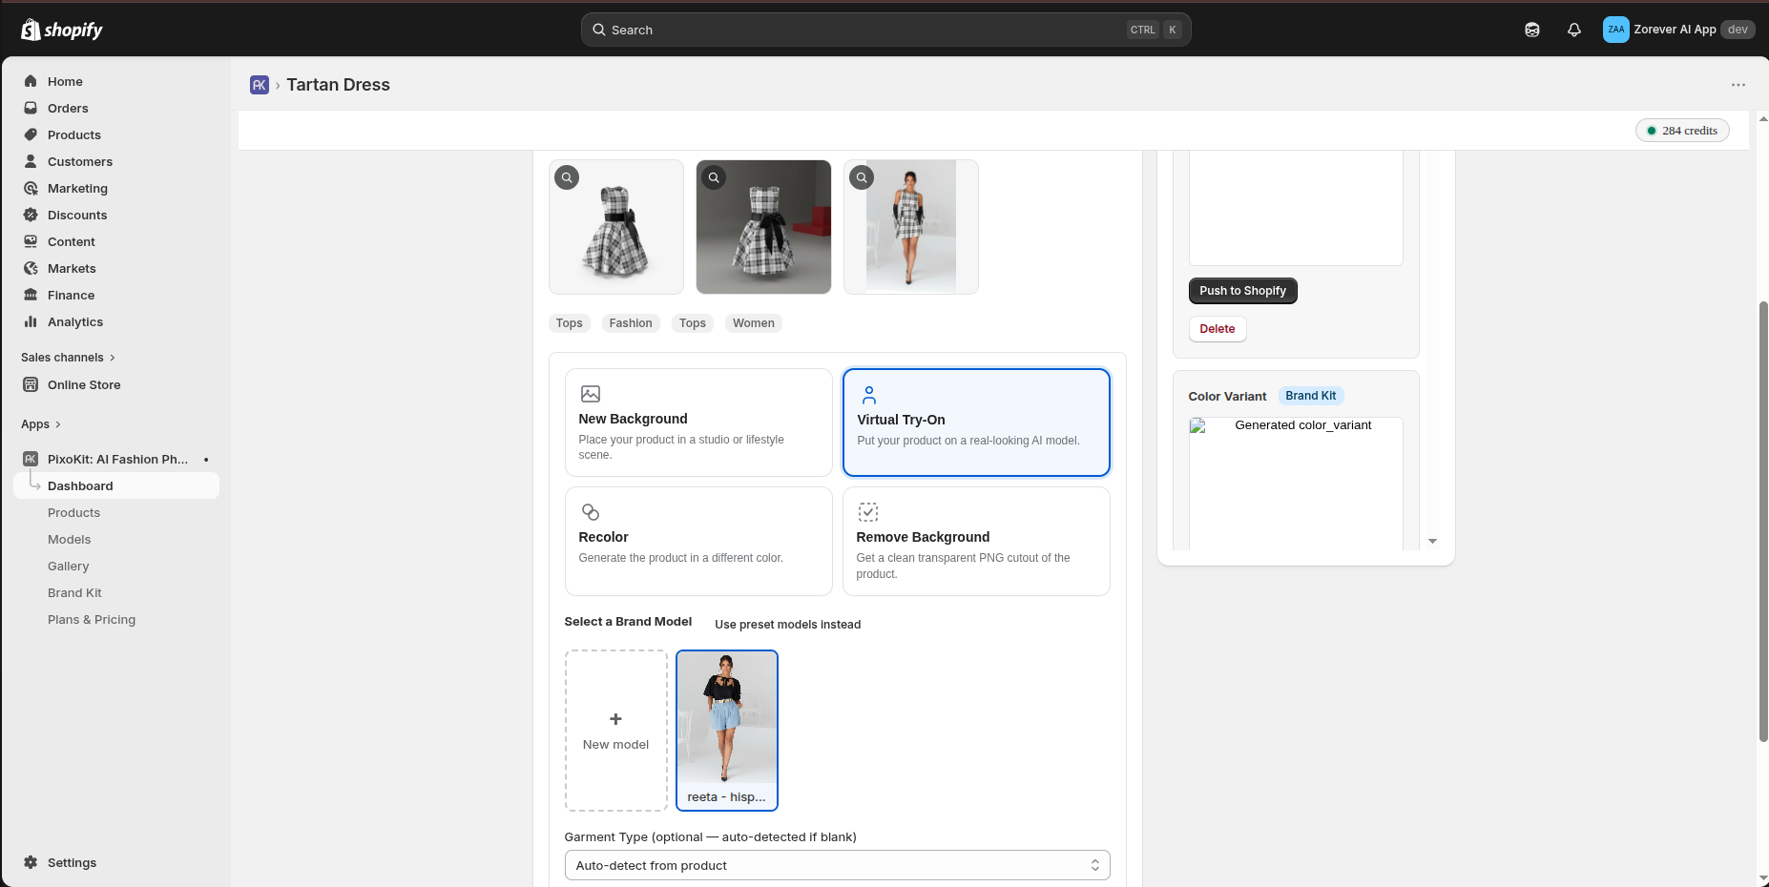Image resolution: width=1769 pixels, height=887 pixels.
Task: Expand the Apps section
Action: 41,424
